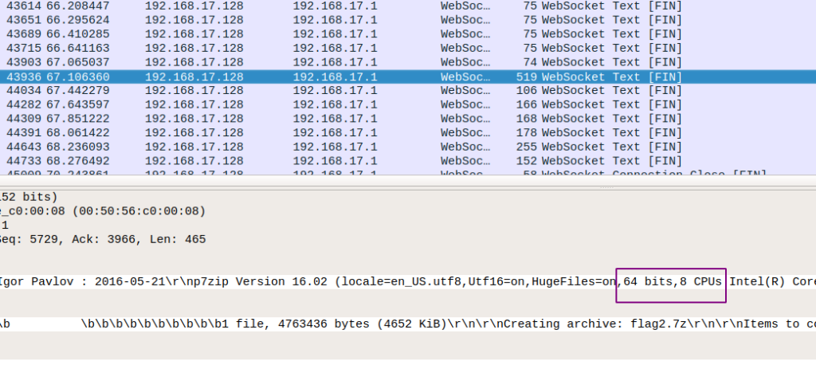Click the divider between packet list and details
The width and height of the screenshot is (816, 369).
pyautogui.click(x=408, y=186)
